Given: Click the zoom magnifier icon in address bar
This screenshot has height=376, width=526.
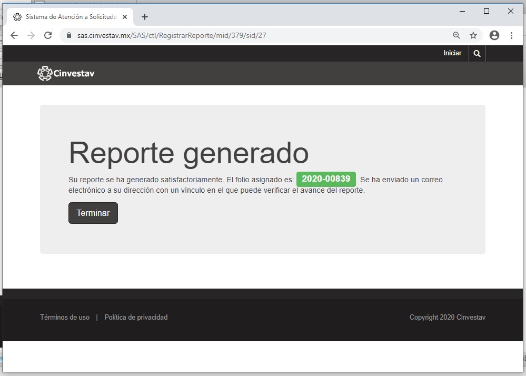Looking at the screenshot, I should coord(456,35).
